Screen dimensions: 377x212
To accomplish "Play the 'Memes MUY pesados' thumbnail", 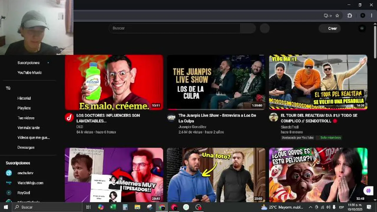I will click(114, 175).
